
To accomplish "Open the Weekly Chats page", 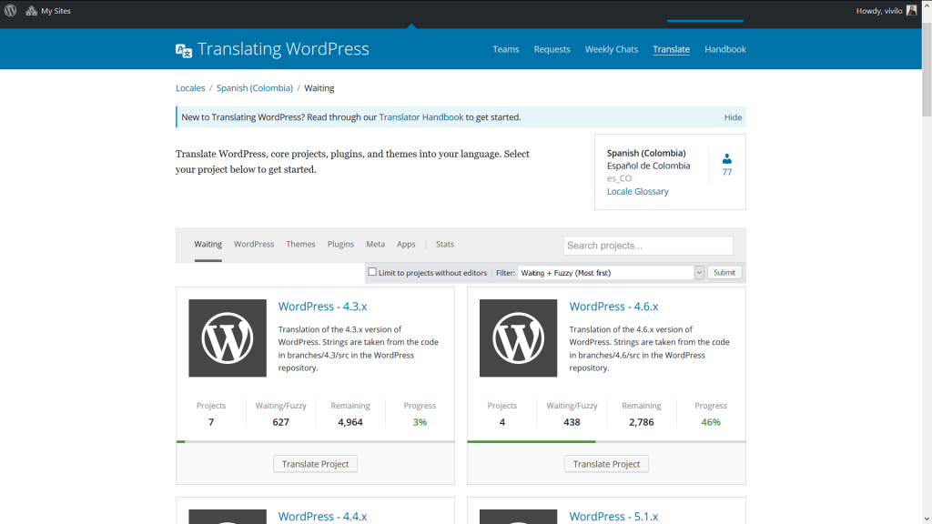I will click(611, 49).
